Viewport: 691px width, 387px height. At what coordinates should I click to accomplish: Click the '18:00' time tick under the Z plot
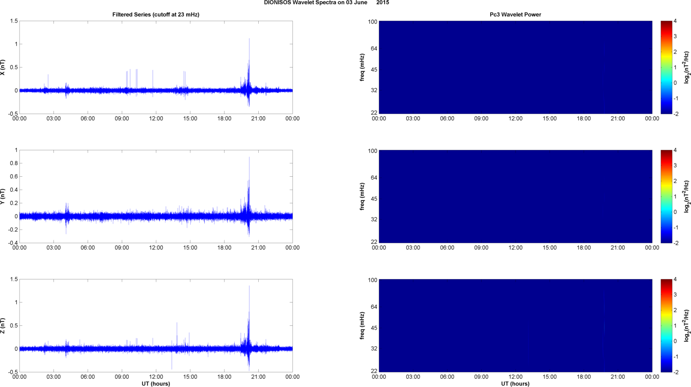[224, 377]
